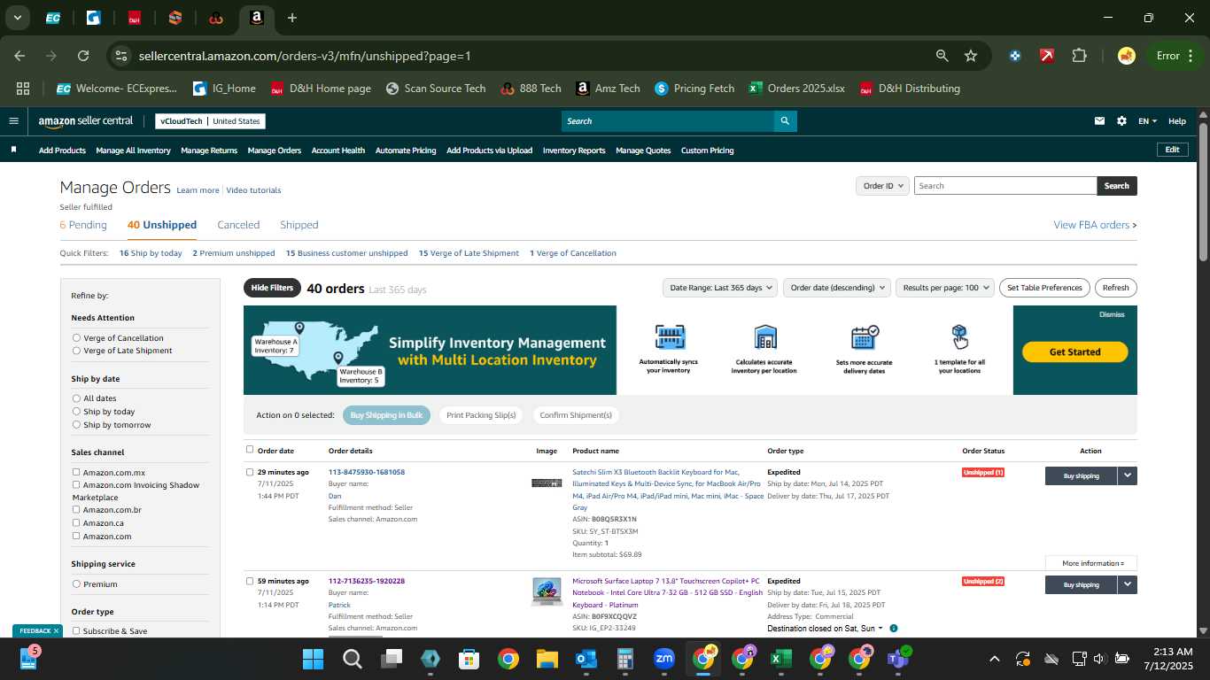
Task: Click the Amazon Seller Central logo
Action: click(86, 121)
